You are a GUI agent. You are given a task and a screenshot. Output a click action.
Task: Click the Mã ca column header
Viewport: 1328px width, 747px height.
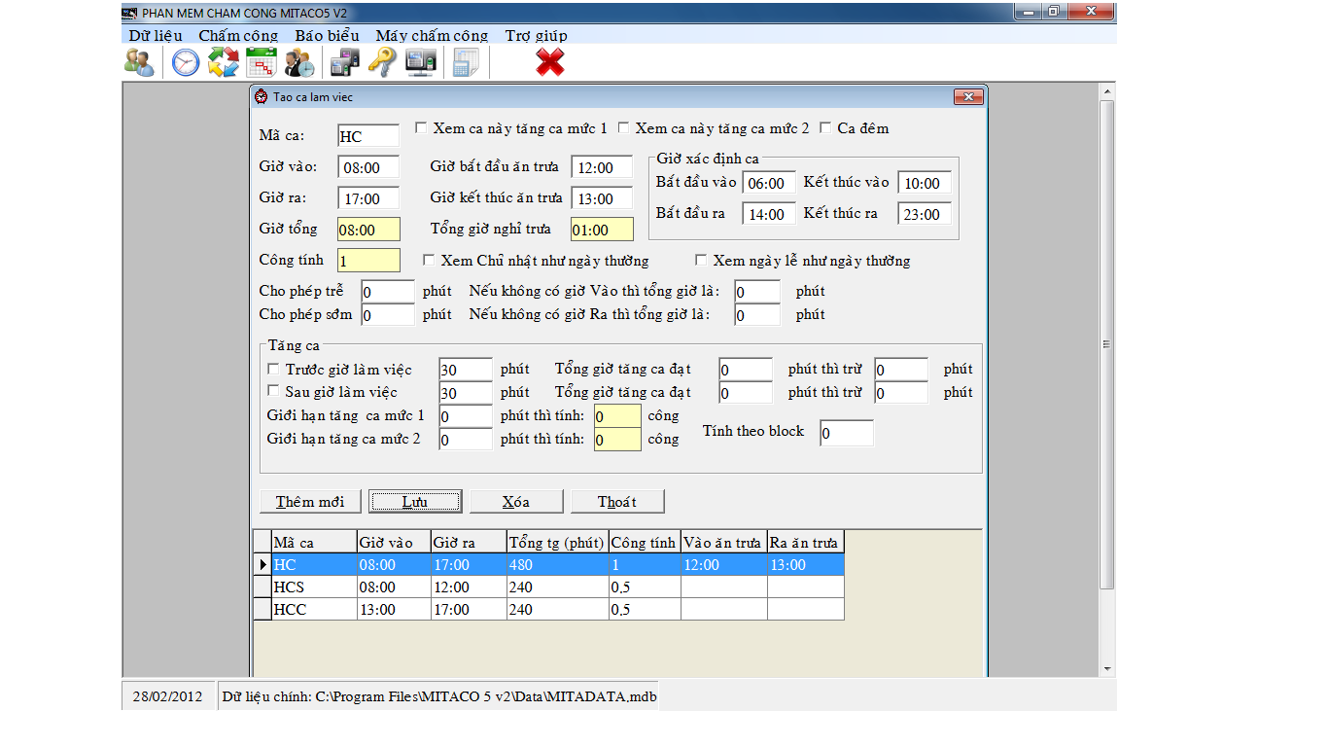pyautogui.click(x=313, y=542)
